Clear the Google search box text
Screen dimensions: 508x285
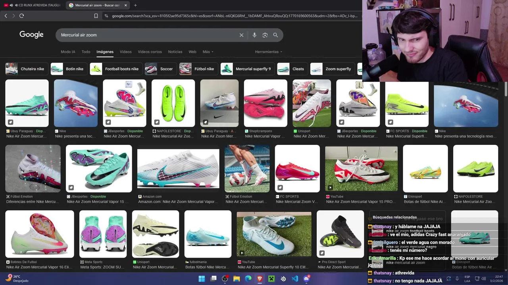click(241, 35)
